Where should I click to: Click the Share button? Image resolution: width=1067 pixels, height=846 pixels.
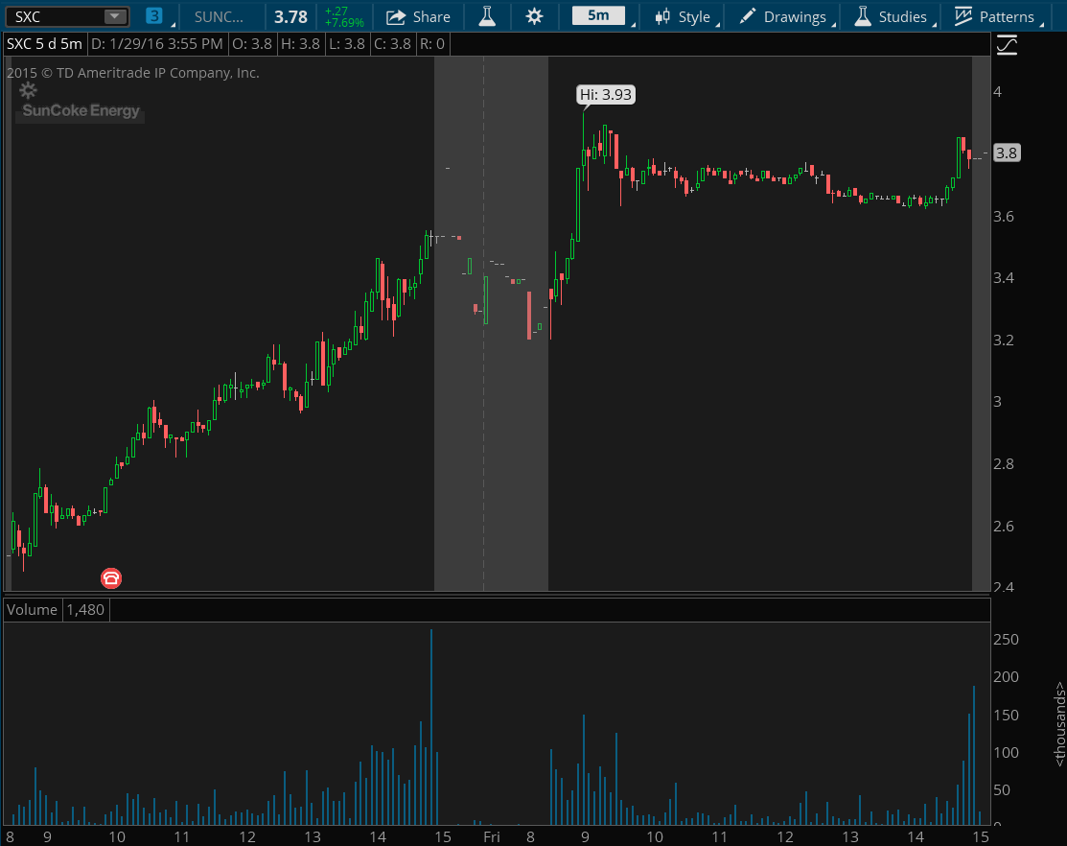point(418,16)
